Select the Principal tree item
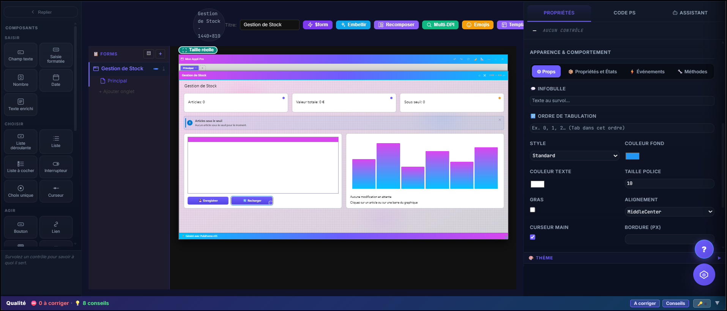 [x=117, y=81]
